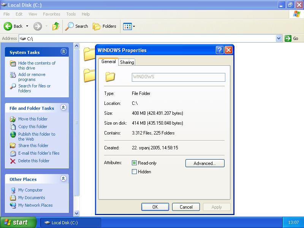
Task: Click the Start button on taskbar
Action: [18, 223]
